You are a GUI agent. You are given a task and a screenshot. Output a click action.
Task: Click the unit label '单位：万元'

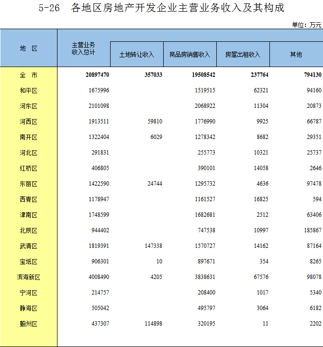coord(306,25)
